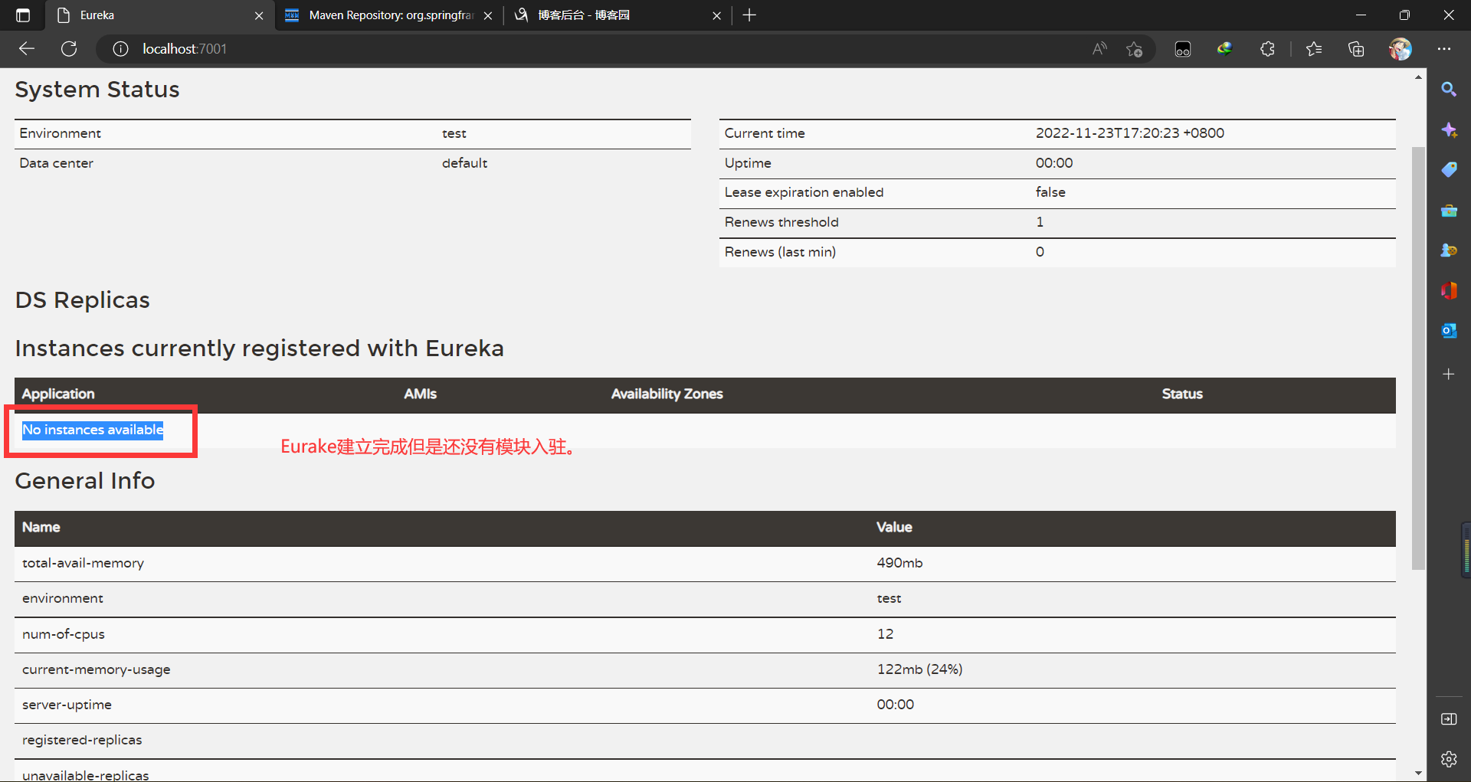This screenshot has width=1471, height=782.
Task: Click the 'Lease expiration enabled' label
Action: [804, 192]
